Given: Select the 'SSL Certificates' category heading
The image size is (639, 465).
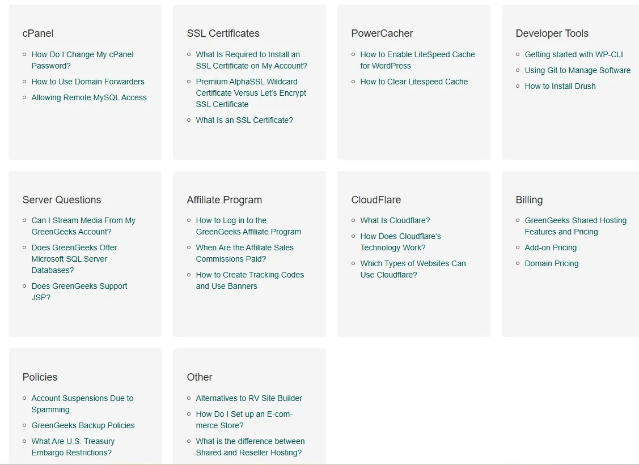Looking at the screenshot, I should pyautogui.click(x=223, y=33).
